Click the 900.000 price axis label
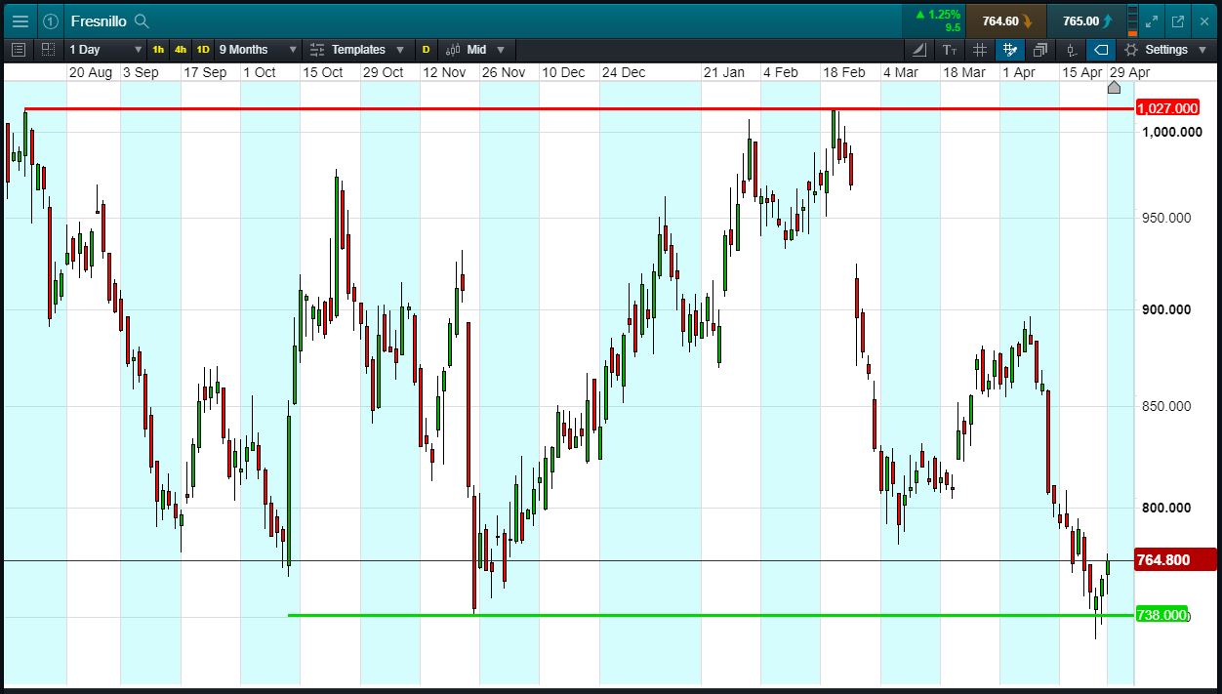Screen dimensions: 1222x694 click(1166, 309)
